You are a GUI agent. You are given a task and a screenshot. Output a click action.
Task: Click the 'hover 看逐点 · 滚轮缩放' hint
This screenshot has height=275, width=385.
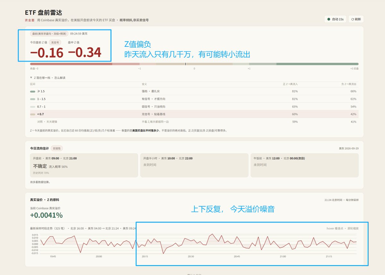pyautogui.click(x=343, y=229)
